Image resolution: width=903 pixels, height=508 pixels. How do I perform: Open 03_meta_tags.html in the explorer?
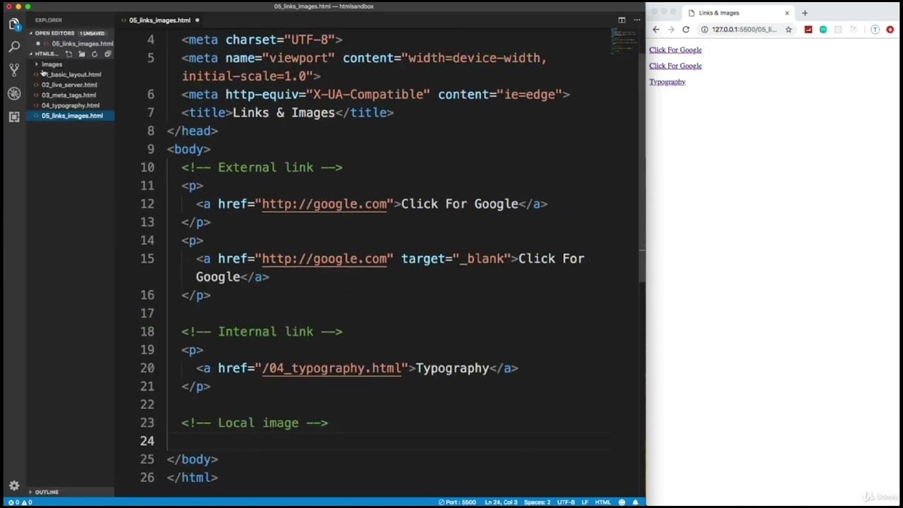[68, 95]
